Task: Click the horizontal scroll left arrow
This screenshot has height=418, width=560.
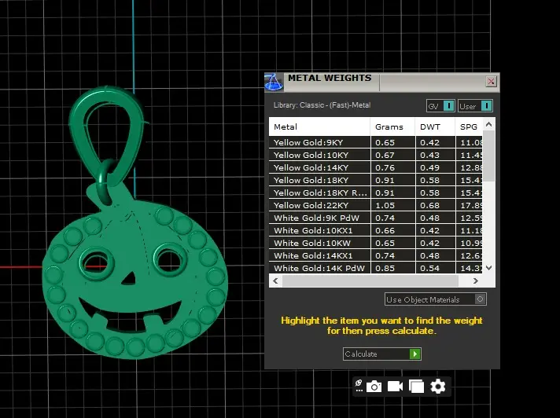Action: 275,280
